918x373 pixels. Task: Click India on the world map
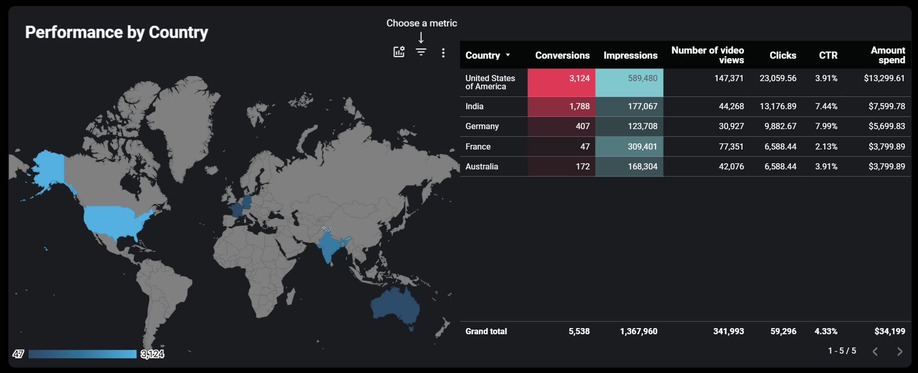pos(330,246)
